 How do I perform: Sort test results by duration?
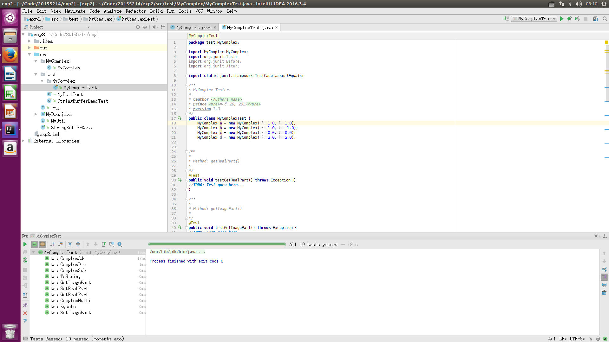point(60,244)
